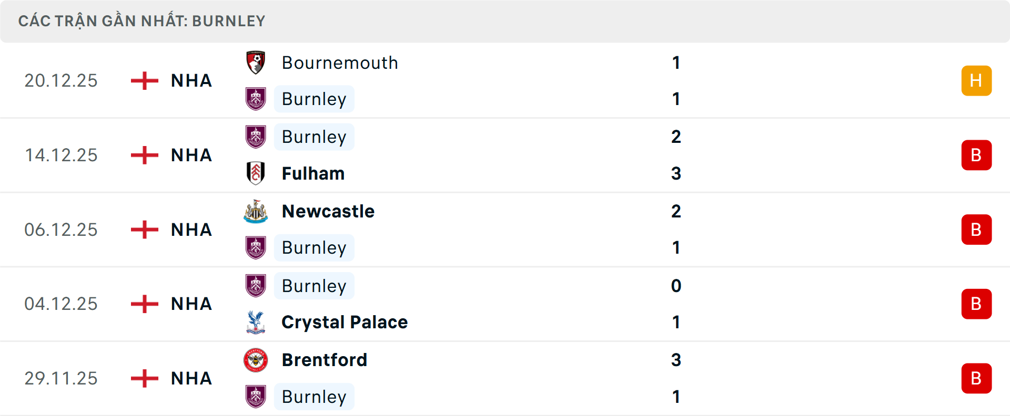This screenshot has width=1010, height=416.
Task: Click the Burnley logo in the Fulham match
Action: pos(256,137)
